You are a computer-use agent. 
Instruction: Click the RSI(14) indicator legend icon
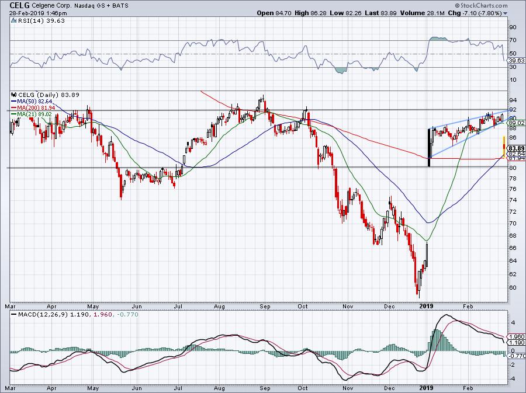(13, 21)
